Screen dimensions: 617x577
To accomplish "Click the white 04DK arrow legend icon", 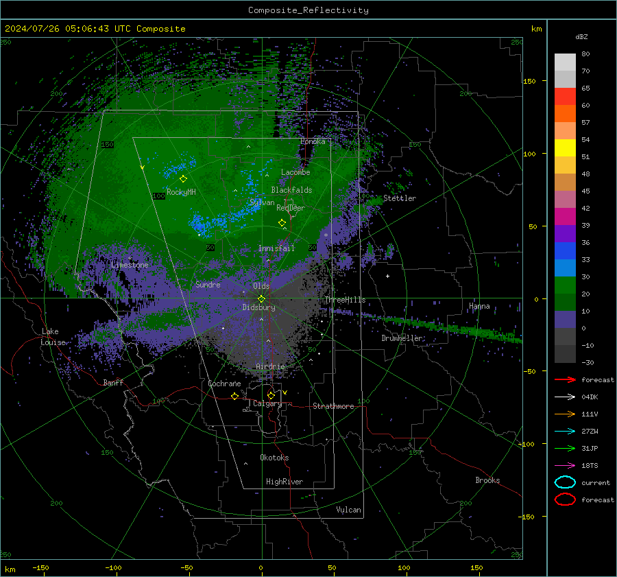I will (x=565, y=397).
